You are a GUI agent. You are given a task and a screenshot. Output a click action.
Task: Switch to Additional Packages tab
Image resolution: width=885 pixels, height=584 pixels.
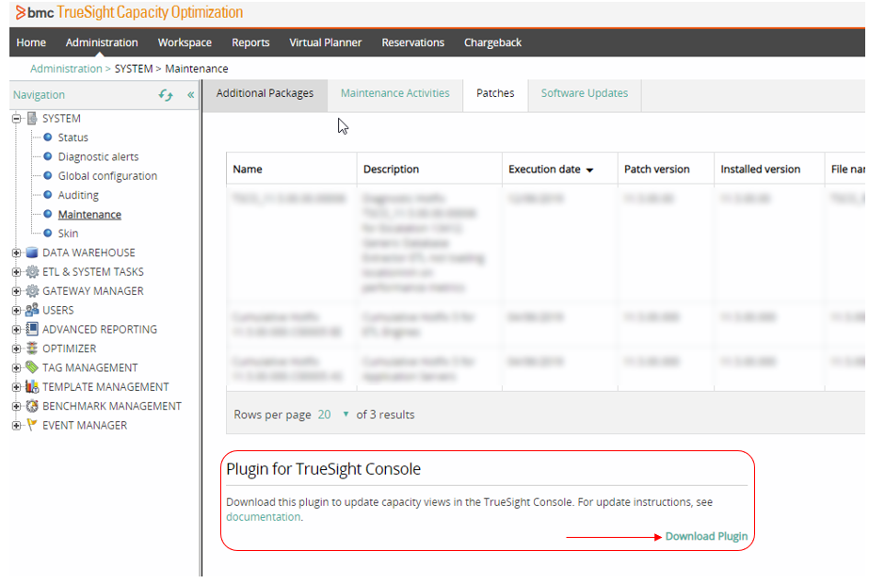pyautogui.click(x=265, y=93)
